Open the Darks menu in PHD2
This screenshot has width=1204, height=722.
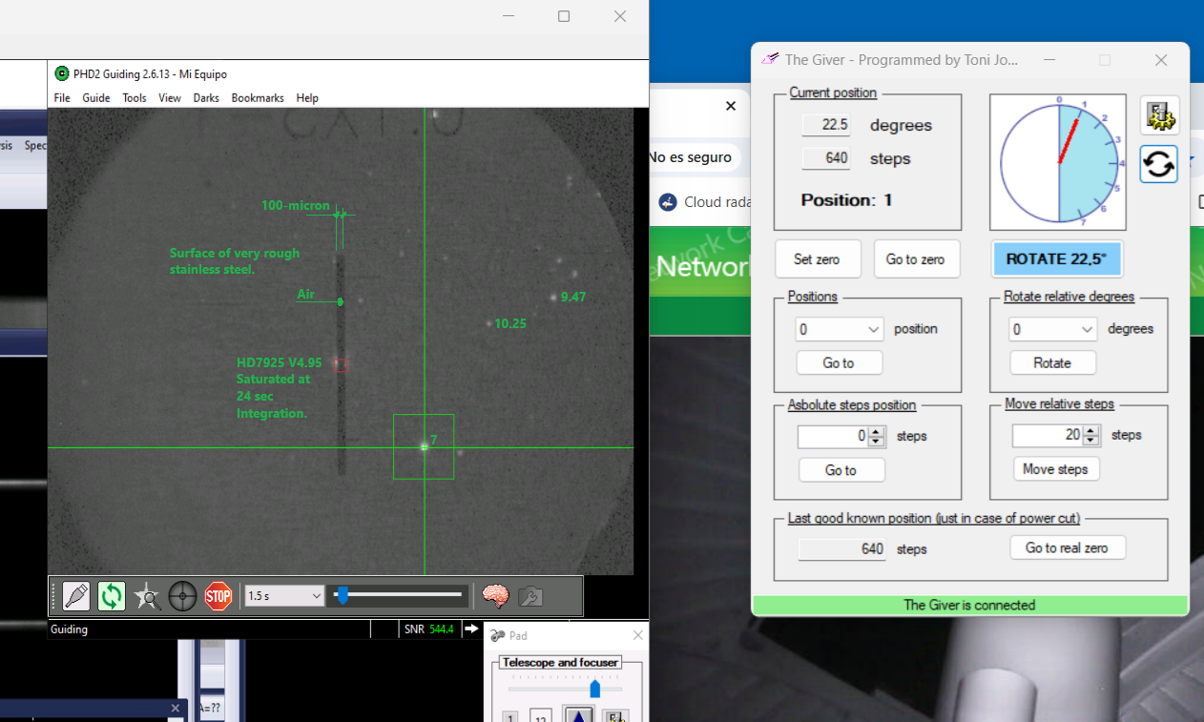[x=206, y=98]
